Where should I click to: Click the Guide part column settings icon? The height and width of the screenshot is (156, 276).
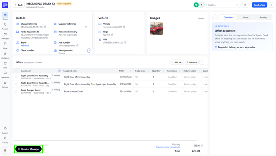pos(59,71)
